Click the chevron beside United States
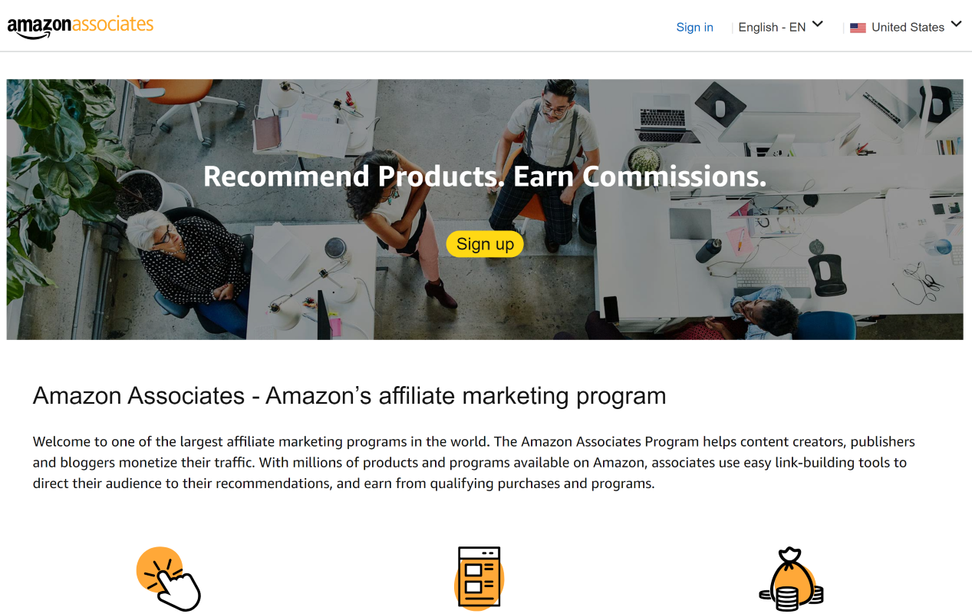 point(956,25)
